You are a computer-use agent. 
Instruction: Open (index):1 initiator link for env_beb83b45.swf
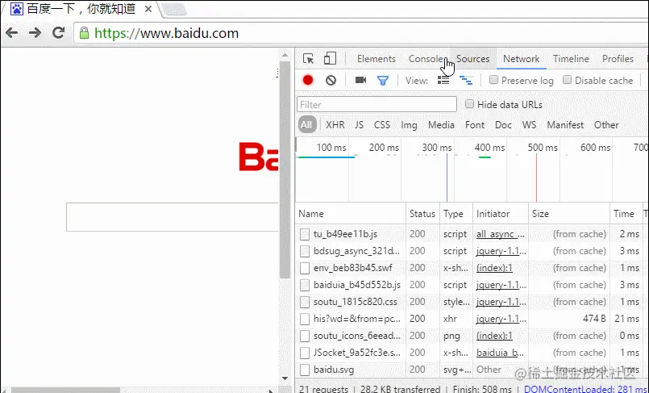point(494,268)
